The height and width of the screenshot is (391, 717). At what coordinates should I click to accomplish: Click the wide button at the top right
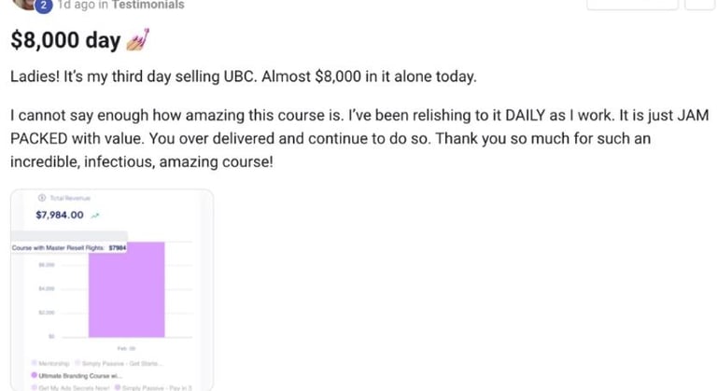[631, 4]
